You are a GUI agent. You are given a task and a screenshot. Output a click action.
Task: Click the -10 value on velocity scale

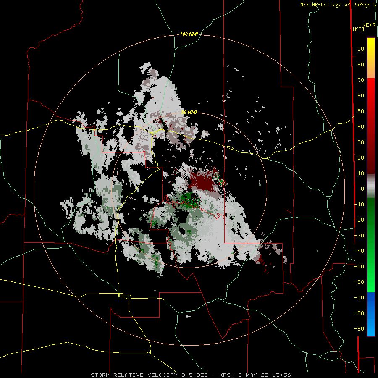pyautogui.click(x=359, y=205)
